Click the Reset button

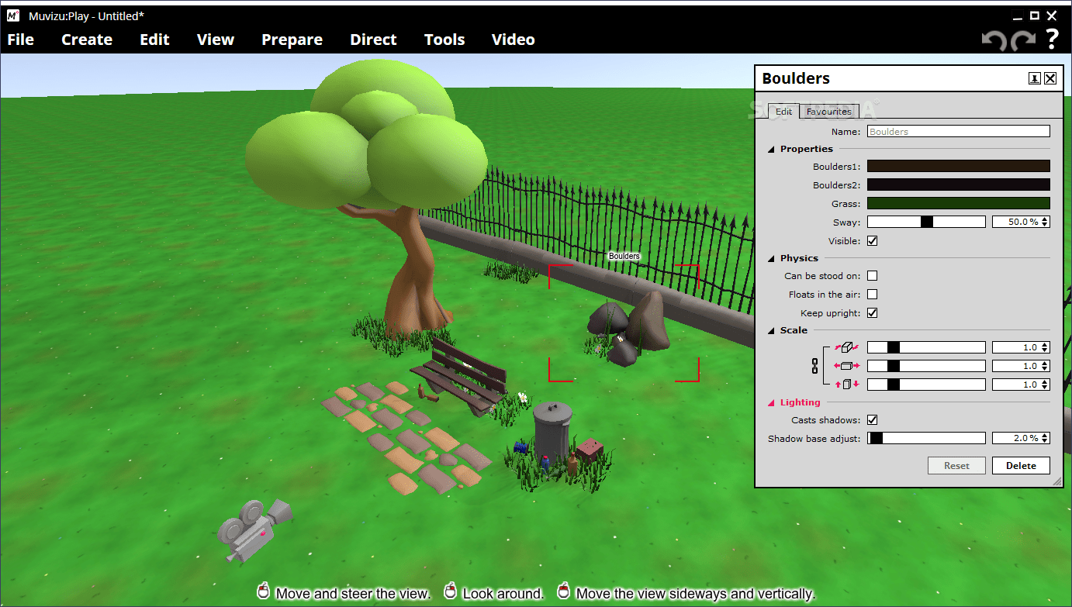click(x=956, y=465)
